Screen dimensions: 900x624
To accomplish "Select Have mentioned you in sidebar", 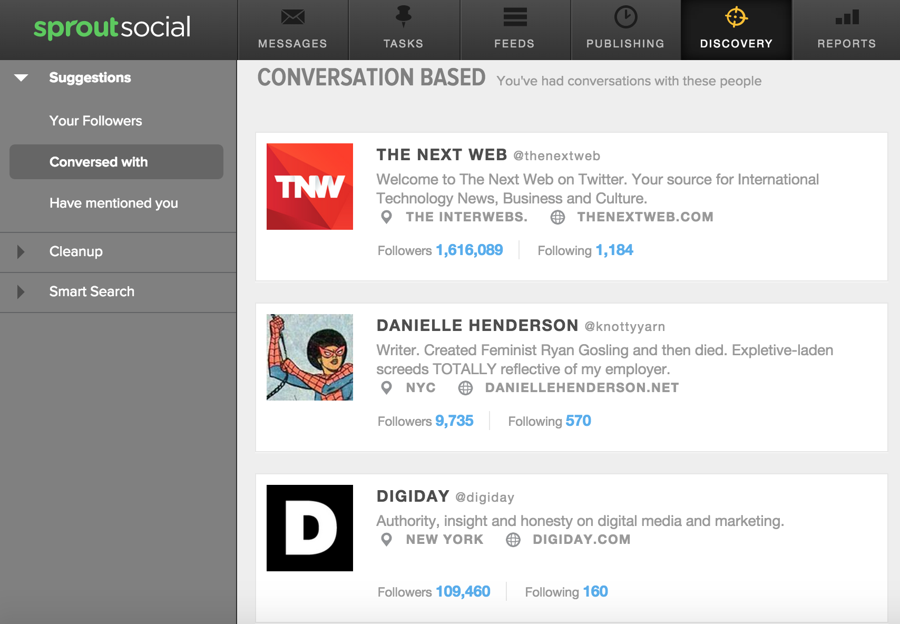I will pyautogui.click(x=113, y=203).
